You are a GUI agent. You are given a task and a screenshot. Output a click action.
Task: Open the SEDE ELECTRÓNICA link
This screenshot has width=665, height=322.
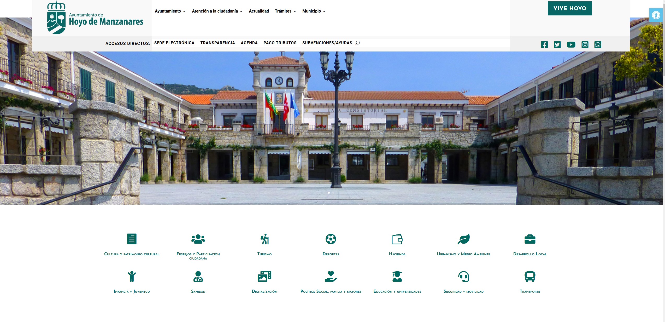174,43
